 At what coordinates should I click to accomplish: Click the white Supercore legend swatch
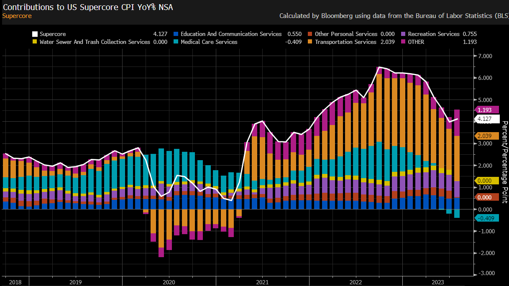[x=35, y=34]
